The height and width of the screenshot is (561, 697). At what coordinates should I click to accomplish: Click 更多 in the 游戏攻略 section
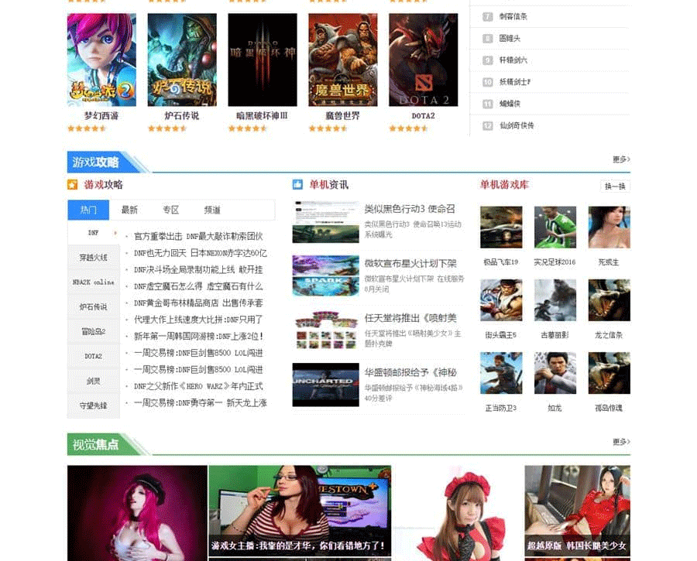click(621, 159)
